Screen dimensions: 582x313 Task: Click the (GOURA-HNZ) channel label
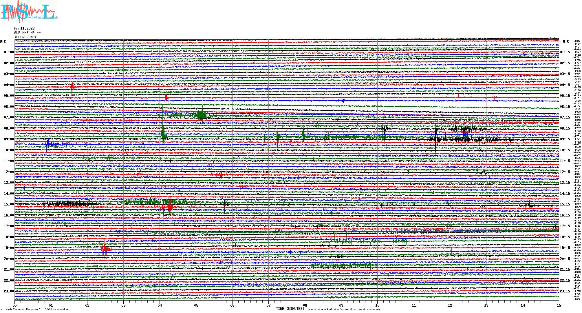tap(26, 37)
